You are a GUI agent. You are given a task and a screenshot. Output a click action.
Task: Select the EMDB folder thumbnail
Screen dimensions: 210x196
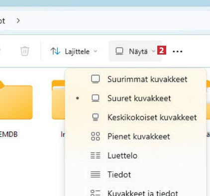pos(16,100)
